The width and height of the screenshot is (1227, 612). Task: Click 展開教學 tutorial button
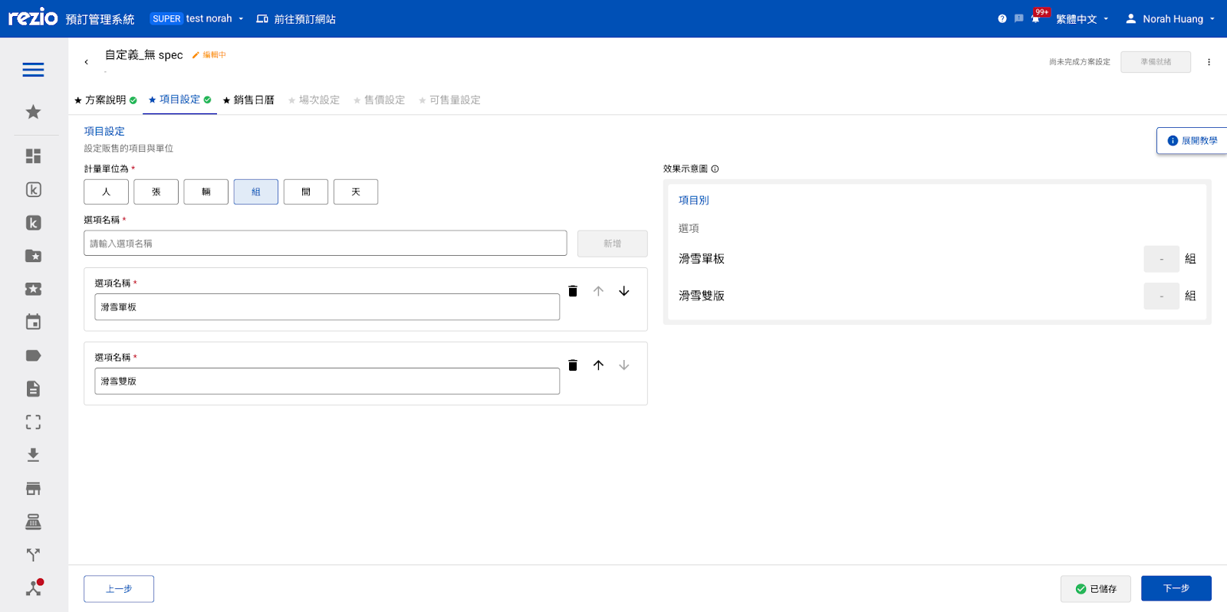pos(1192,141)
